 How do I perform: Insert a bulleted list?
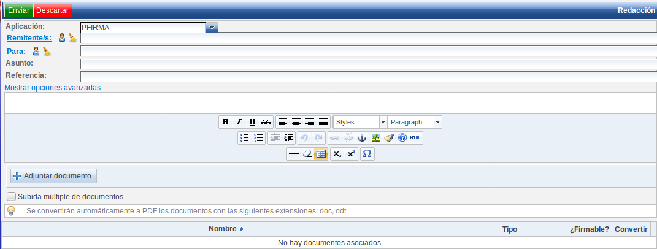(245, 138)
